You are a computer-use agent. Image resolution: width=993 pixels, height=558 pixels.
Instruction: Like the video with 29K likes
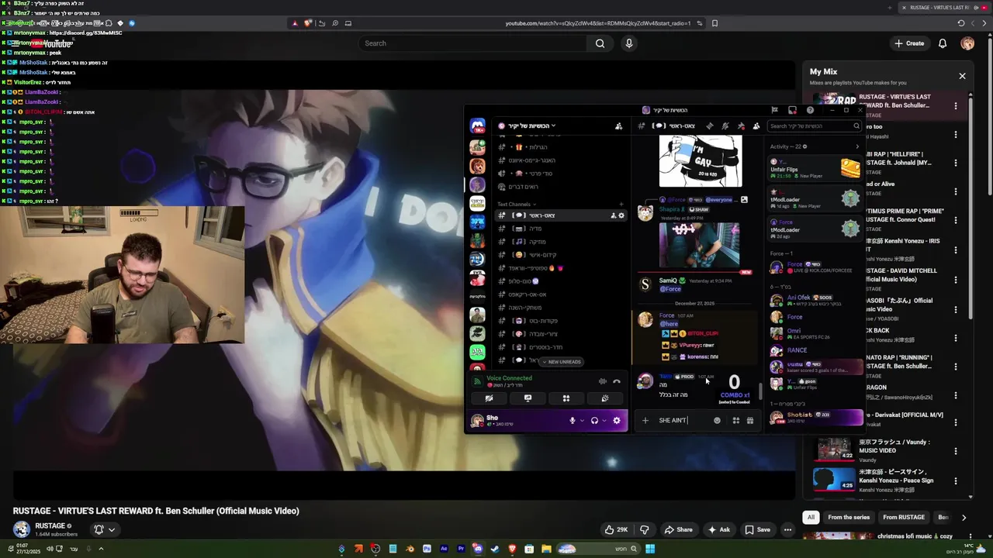(617, 530)
